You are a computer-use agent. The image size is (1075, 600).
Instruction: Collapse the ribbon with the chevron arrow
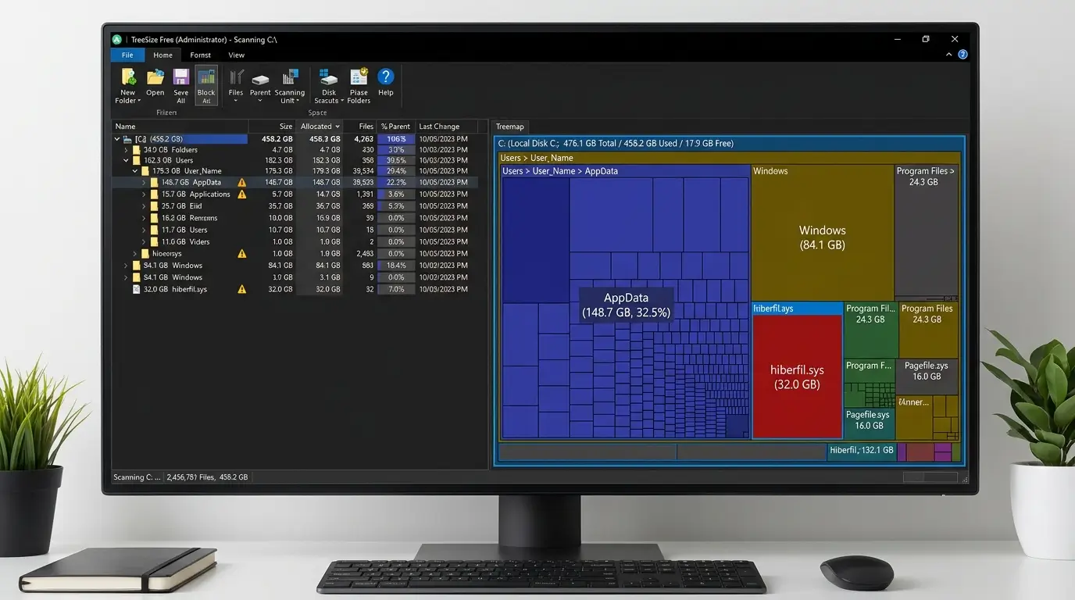pos(949,55)
